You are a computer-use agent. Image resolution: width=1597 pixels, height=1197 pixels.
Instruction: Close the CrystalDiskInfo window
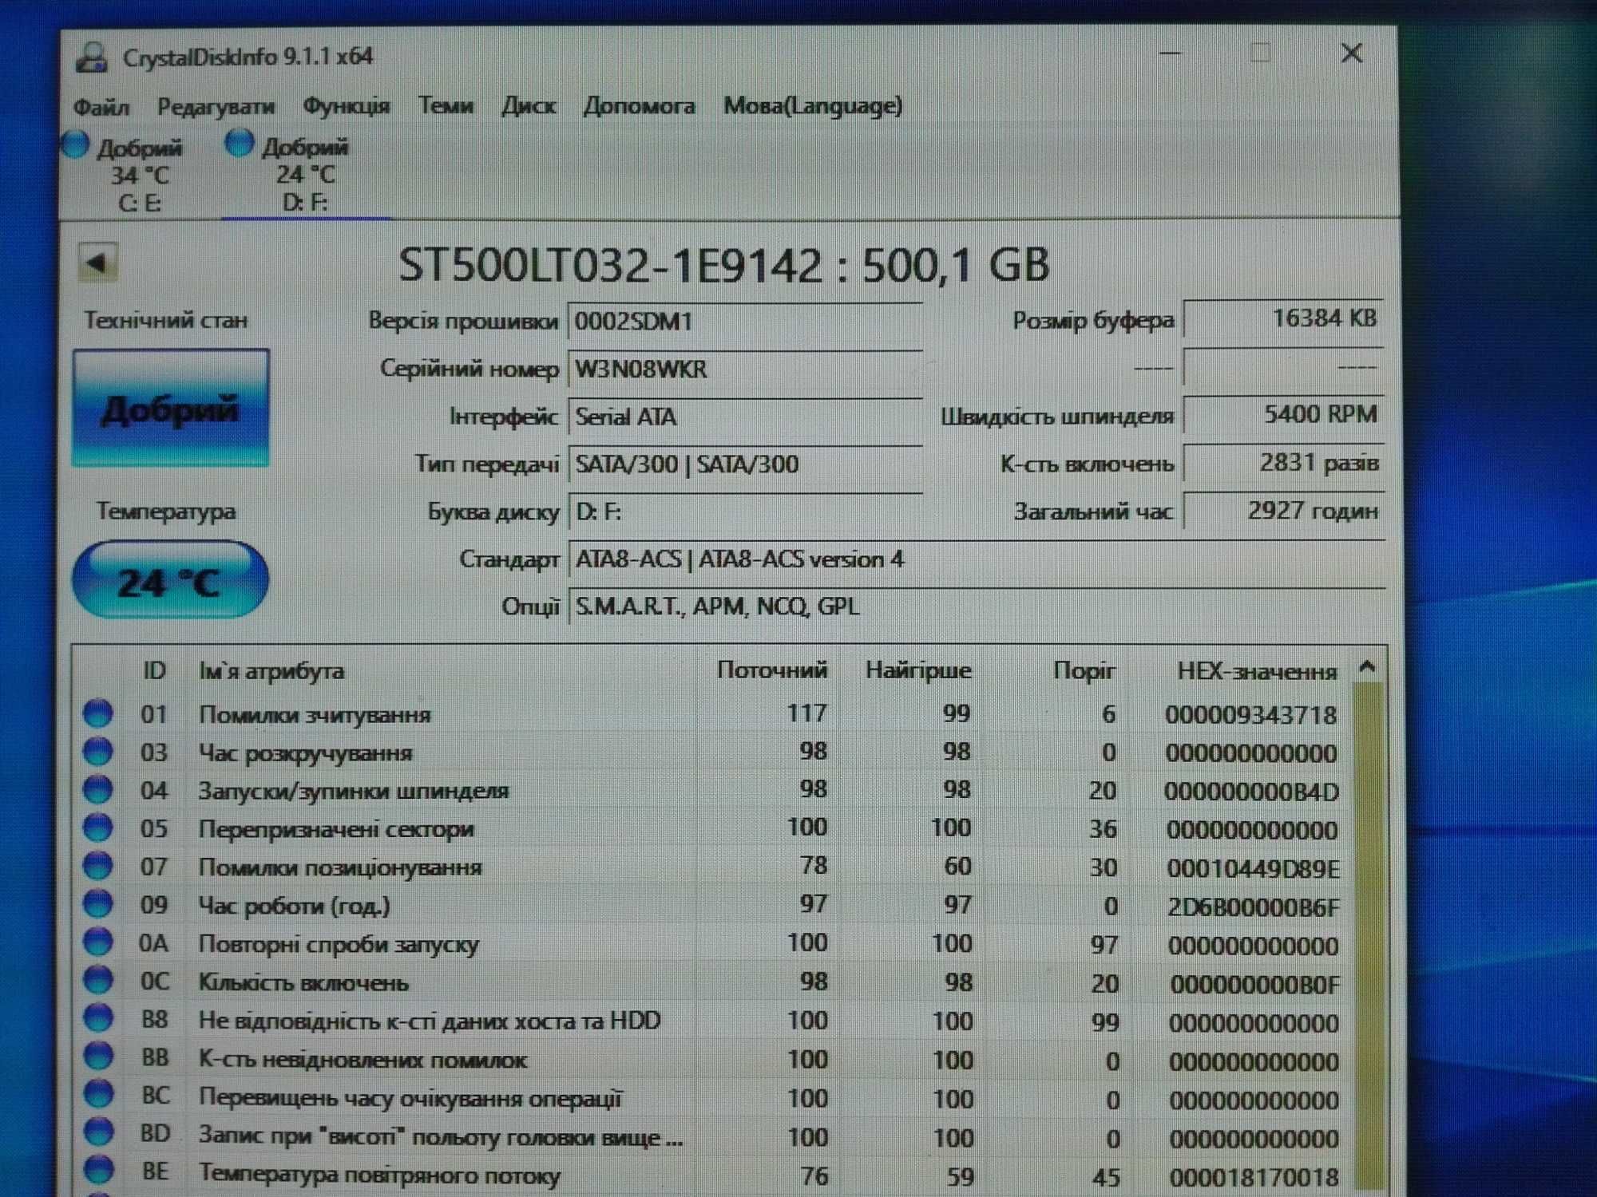point(1351,53)
